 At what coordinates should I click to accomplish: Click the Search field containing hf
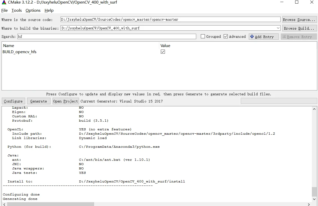pos(107,37)
